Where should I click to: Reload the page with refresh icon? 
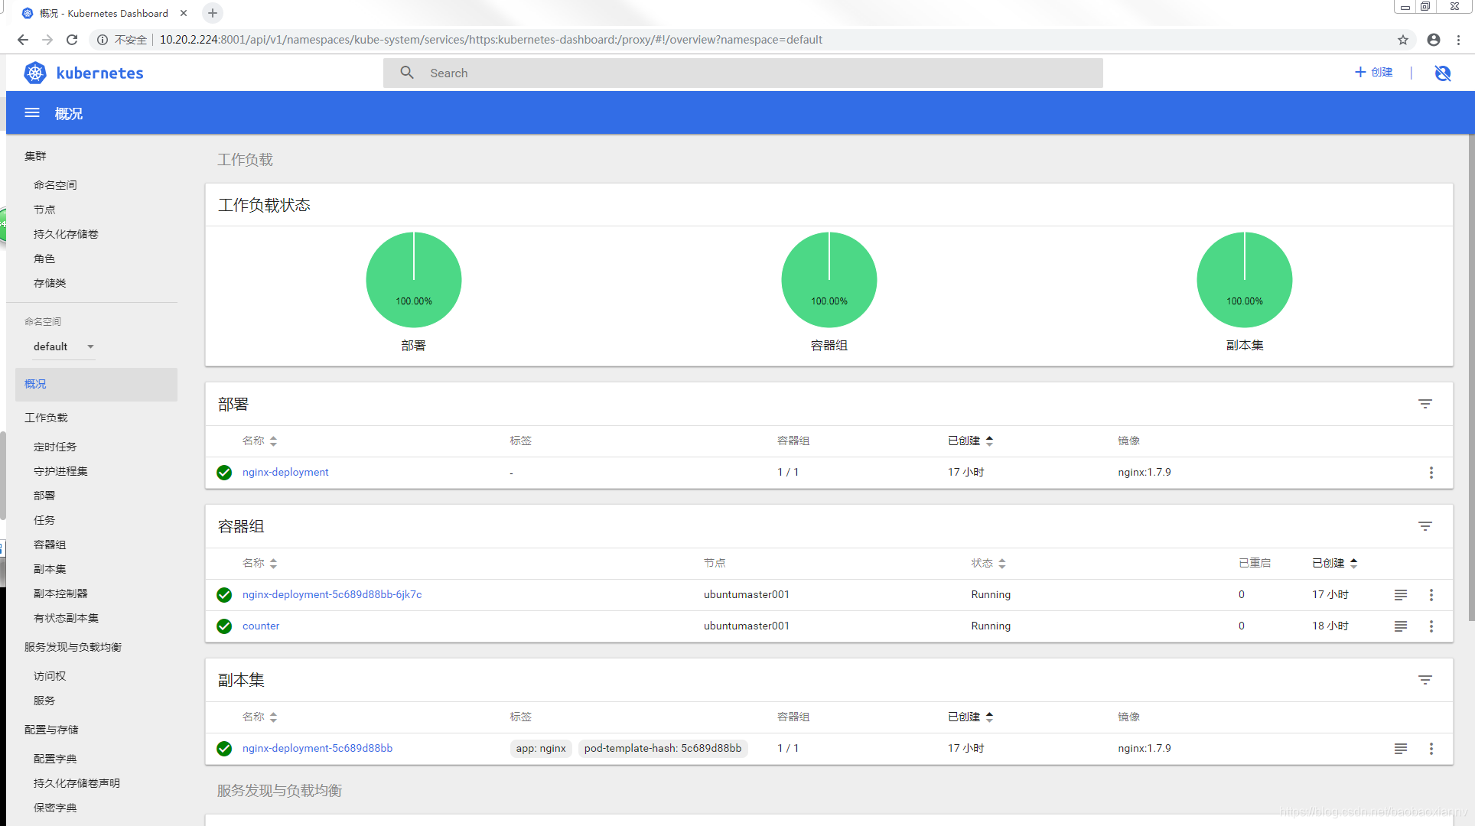(x=72, y=40)
